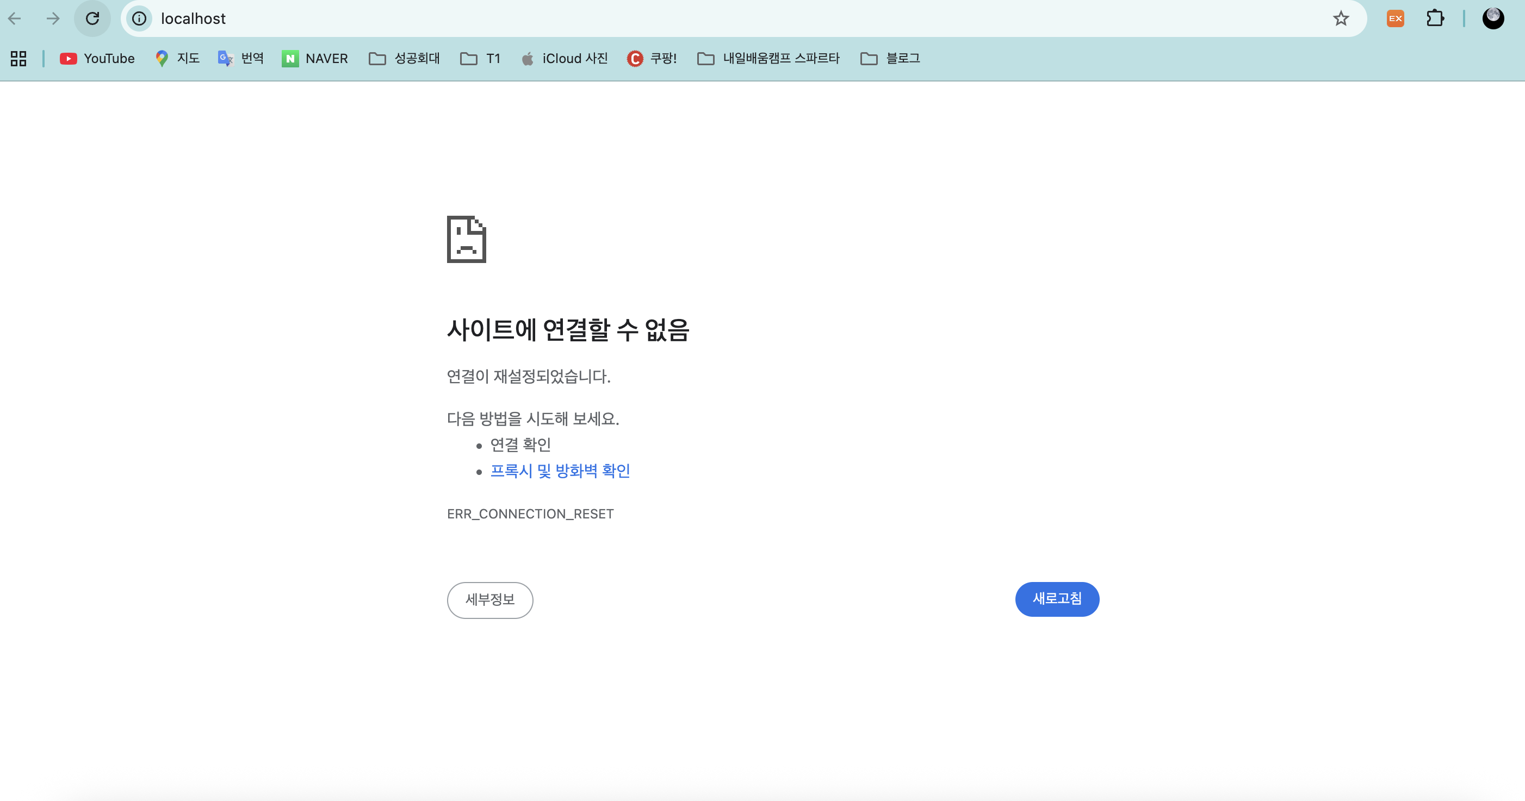
Task: Reload the page with the refresh icon
Action: point(92,18)
